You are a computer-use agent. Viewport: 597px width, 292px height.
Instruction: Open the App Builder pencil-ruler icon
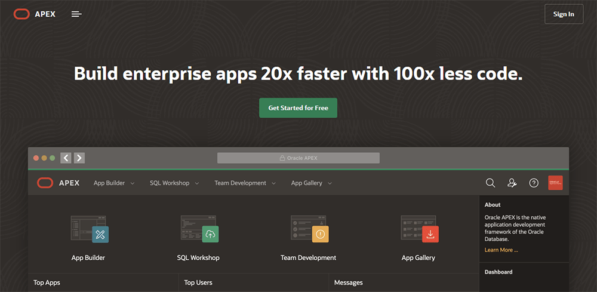(100, 234)
